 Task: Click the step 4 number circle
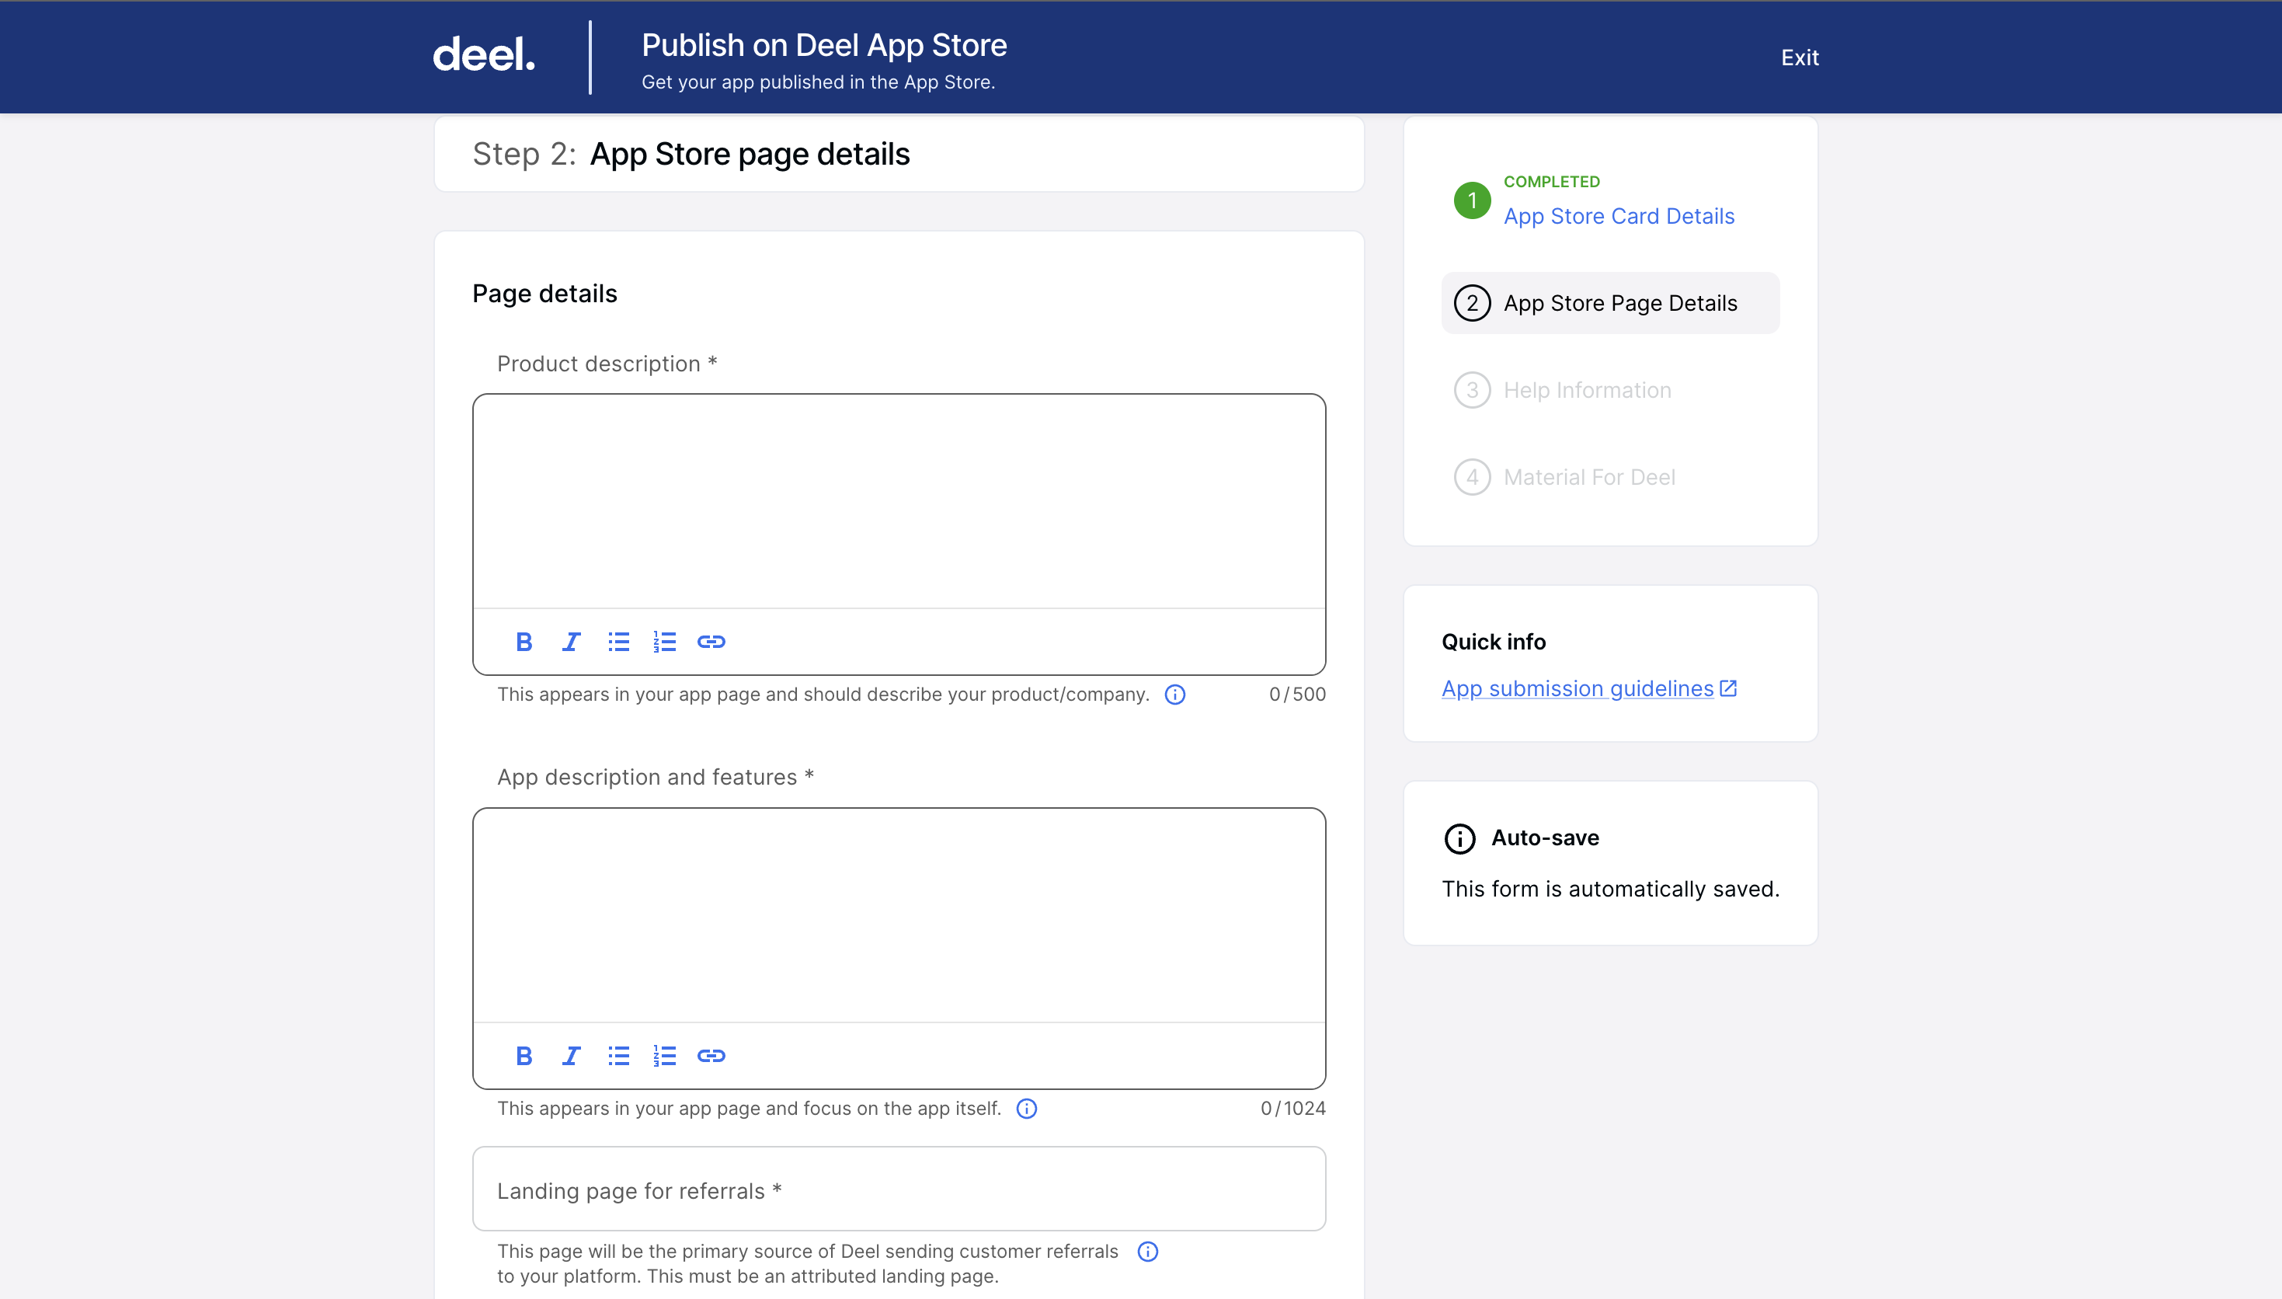[x=1471, y=477]
